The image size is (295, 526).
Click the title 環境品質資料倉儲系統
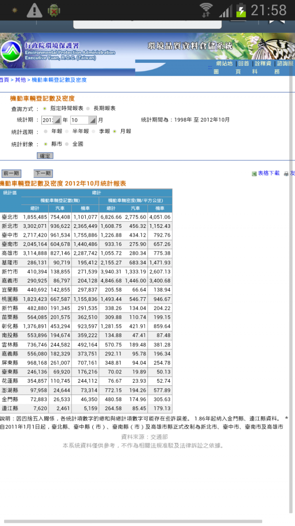click(190, 46)
